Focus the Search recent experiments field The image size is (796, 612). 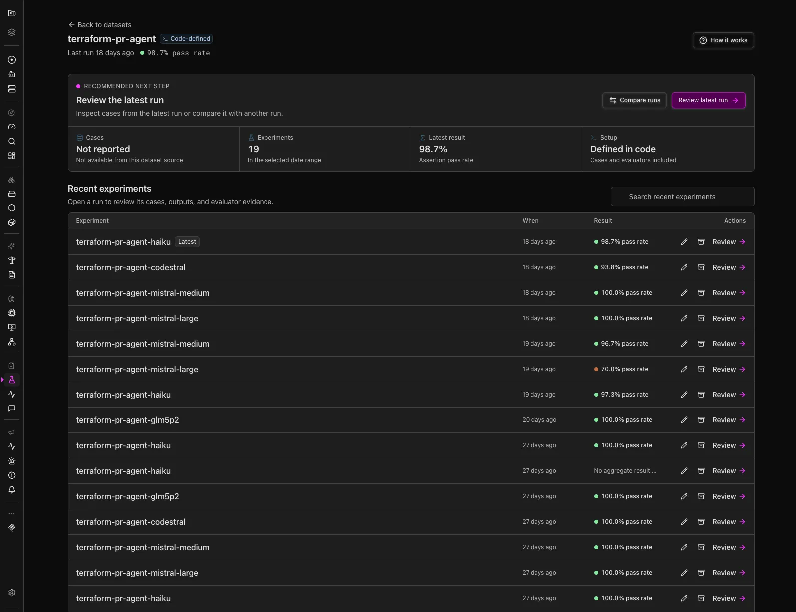[x=682, y=197]
